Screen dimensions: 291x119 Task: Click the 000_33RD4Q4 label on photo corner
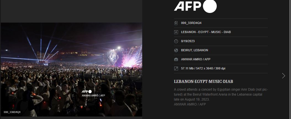pos(12,112)
